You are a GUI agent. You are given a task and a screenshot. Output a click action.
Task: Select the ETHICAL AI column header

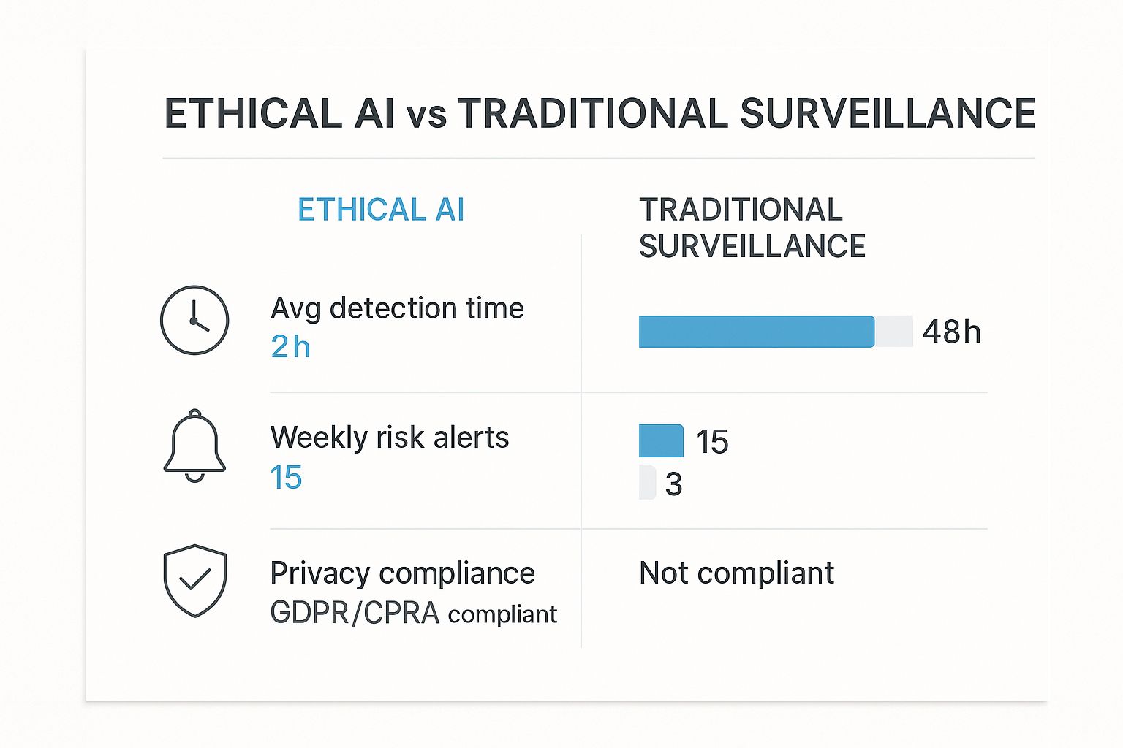click(380, 210)
